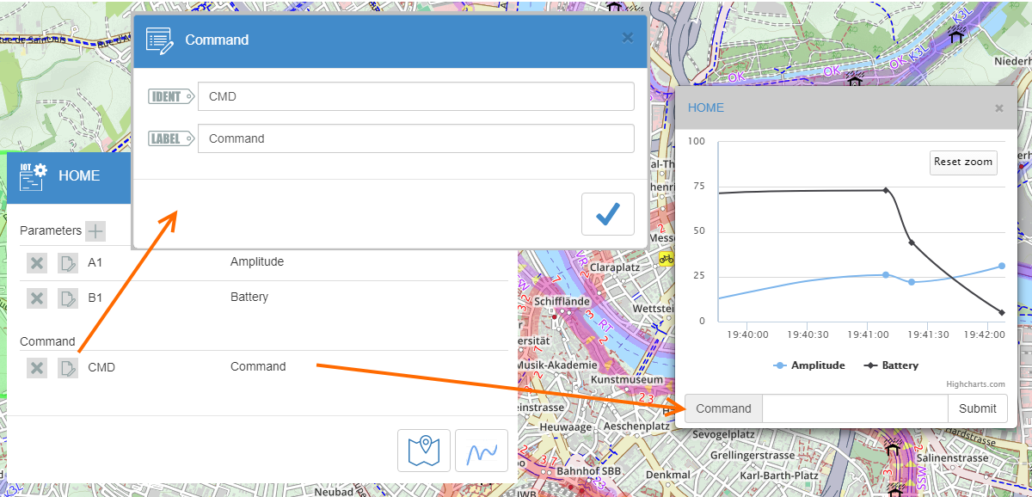Viewport: 1032px width, 497px height.
Task: Select Battery point at value 44
Action: 912,242
